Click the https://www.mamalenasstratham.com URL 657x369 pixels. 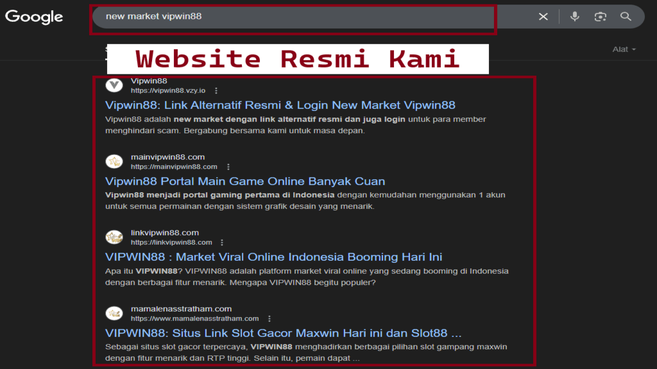(x=195, y=319)
